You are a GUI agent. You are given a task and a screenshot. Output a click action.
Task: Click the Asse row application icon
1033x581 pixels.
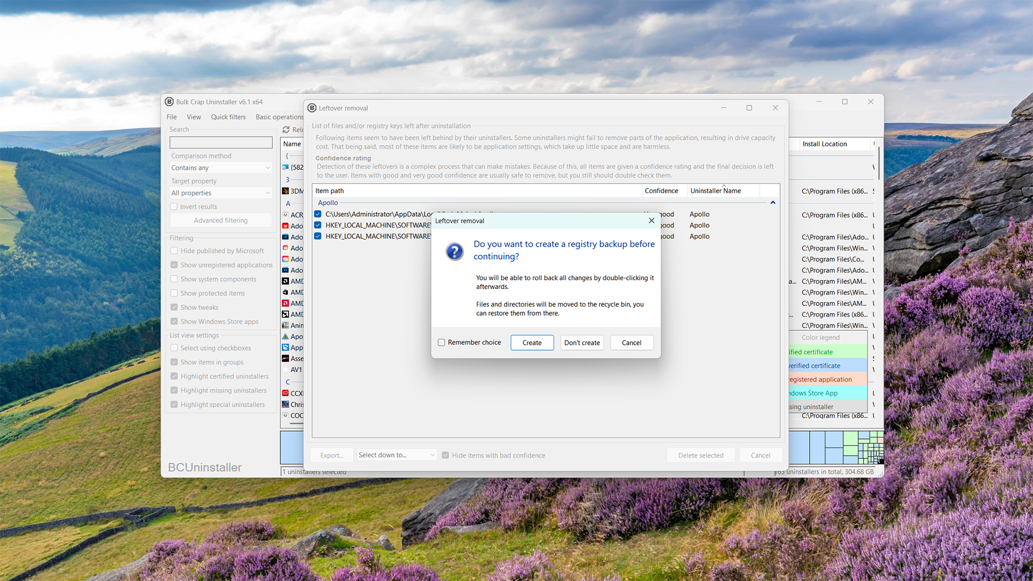286,359
